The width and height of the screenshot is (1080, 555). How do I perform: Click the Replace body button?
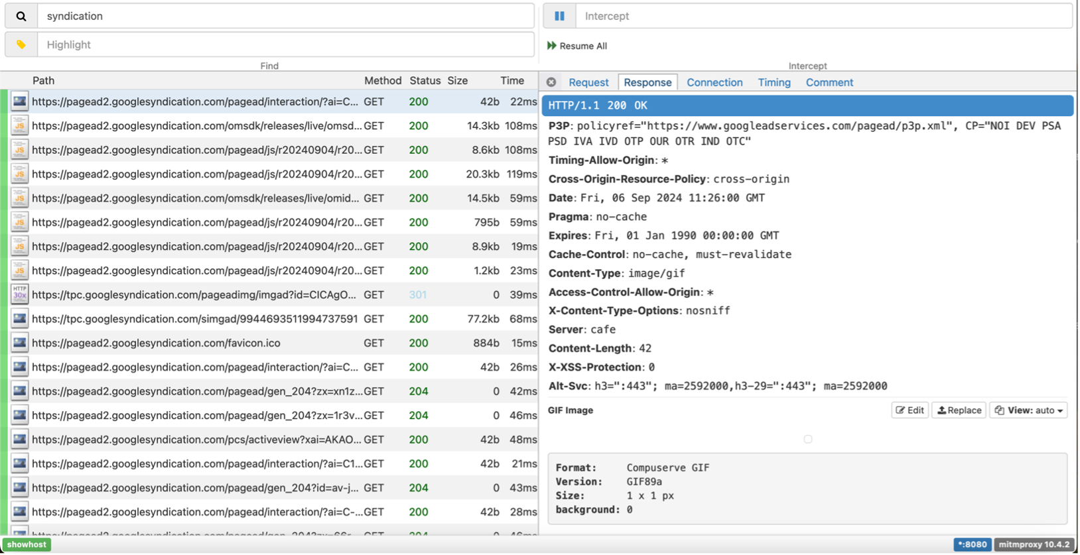pyautogui.click(x=959, y=410)
